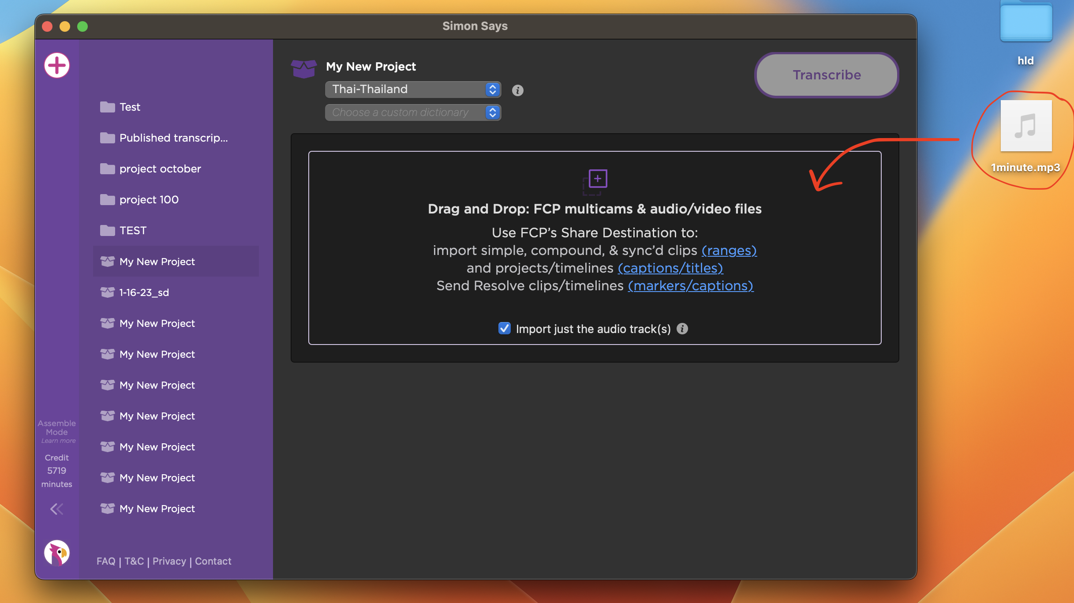Open the Contact link
The width and height of the screenshot is (1074, 603).
[213, 561]
